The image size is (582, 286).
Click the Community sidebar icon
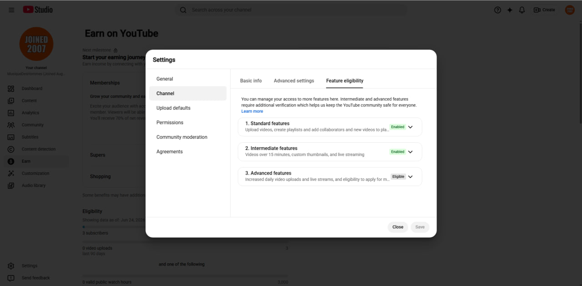tap(11, 125)
